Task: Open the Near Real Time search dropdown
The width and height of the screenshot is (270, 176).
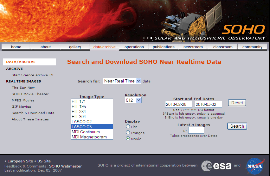Action: (122, 81)
